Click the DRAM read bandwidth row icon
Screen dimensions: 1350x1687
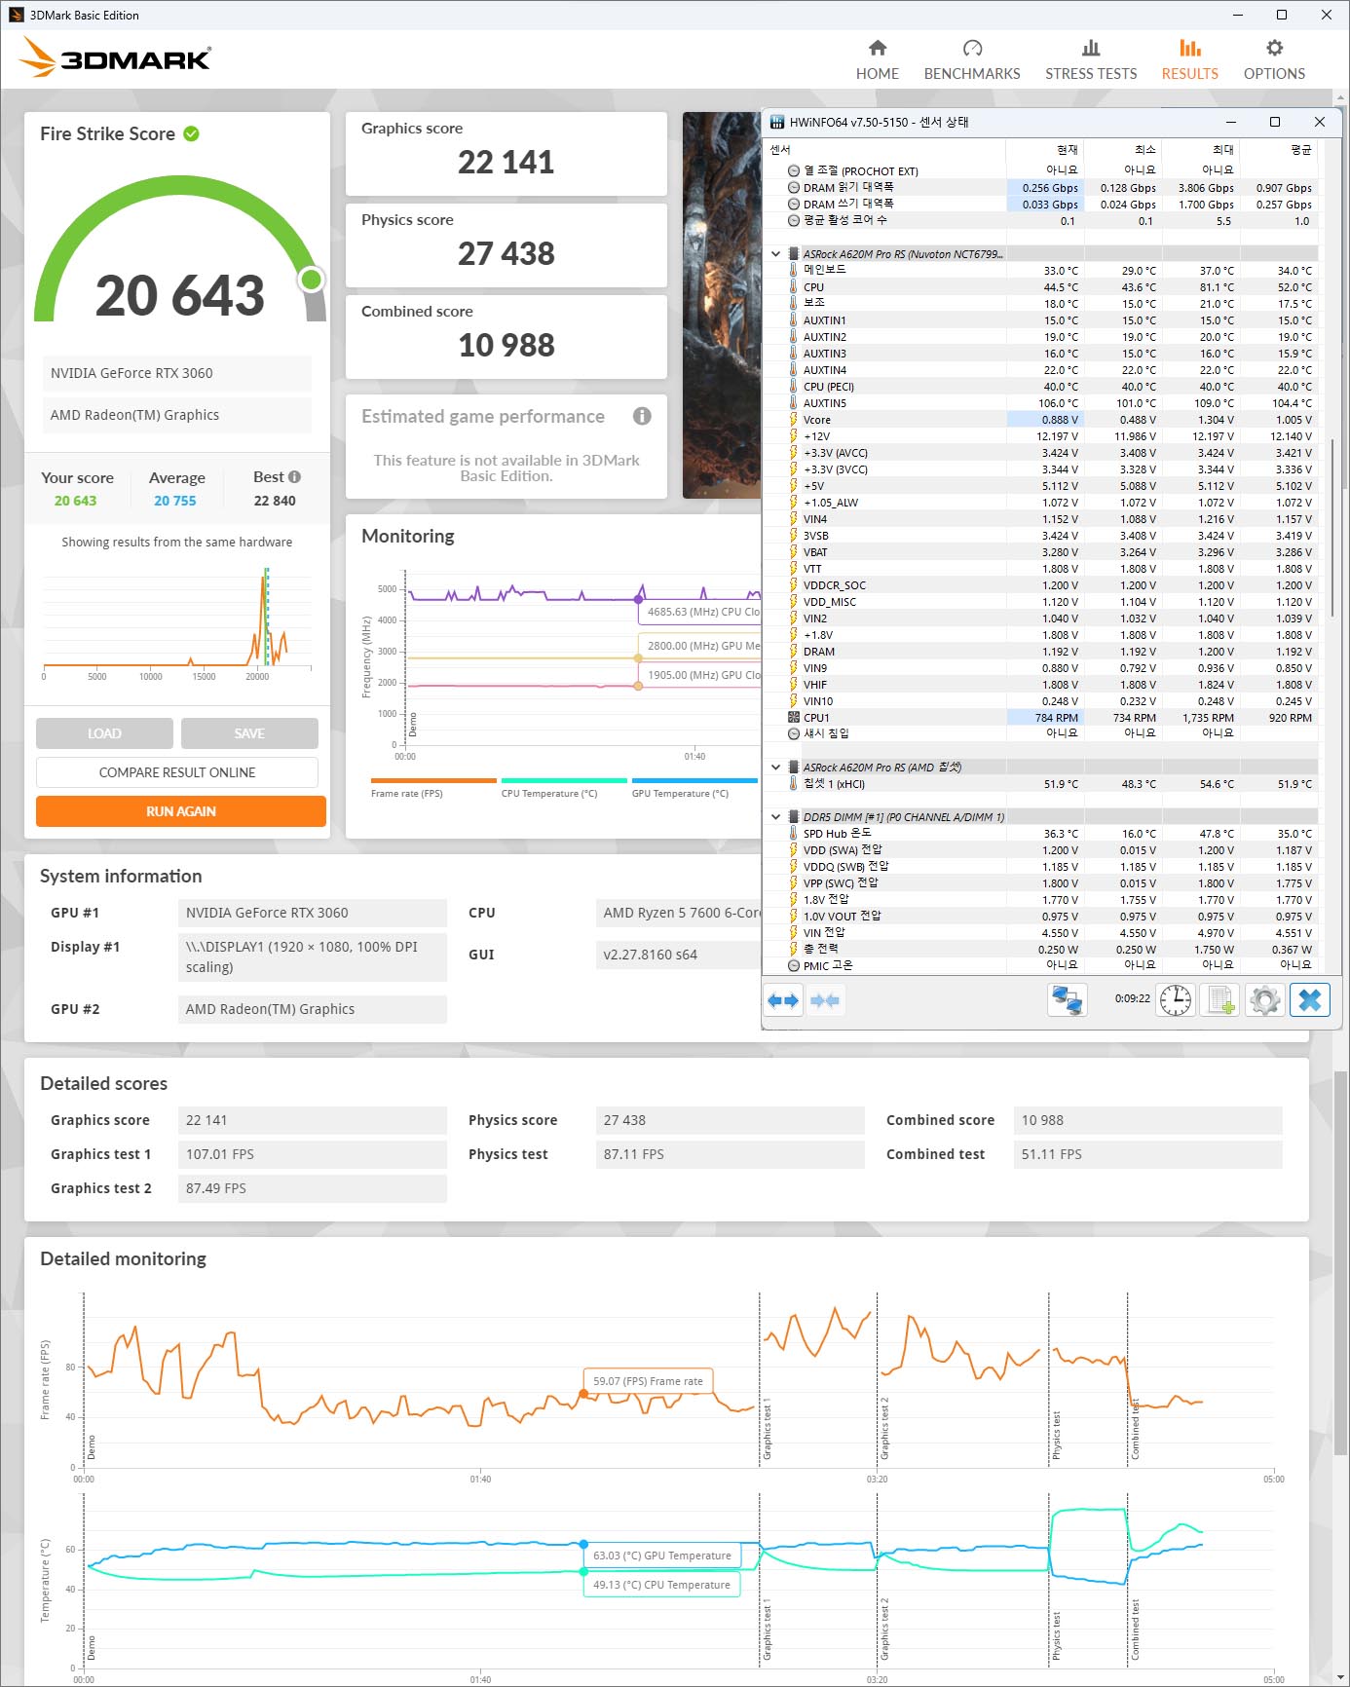(794, 188)
